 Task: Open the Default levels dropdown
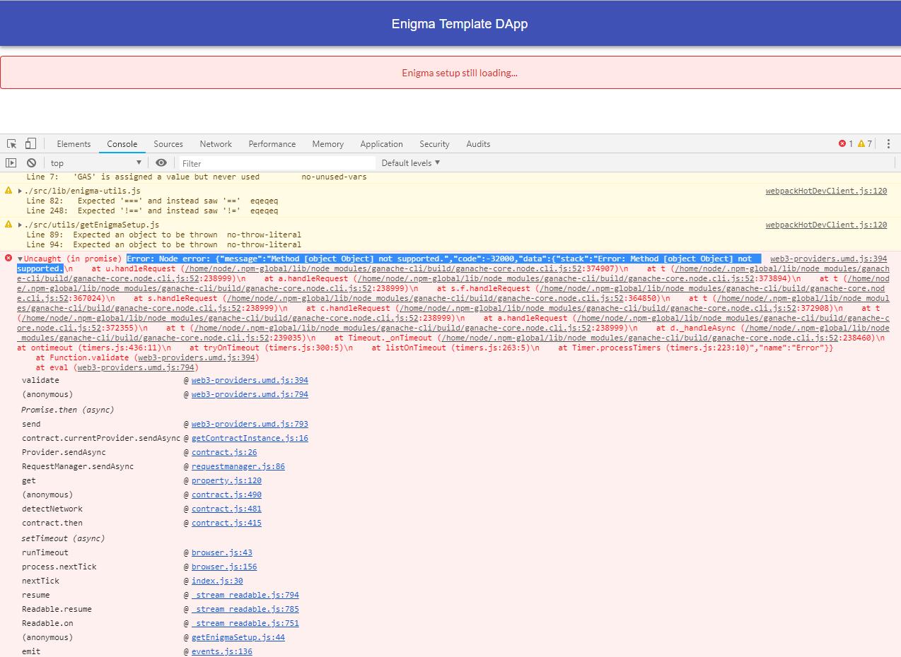(410, 162)
